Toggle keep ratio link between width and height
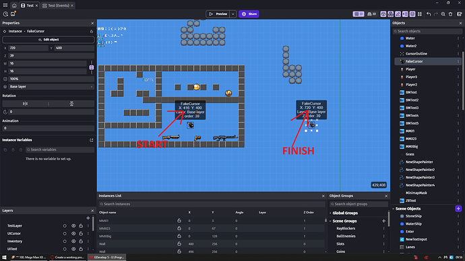This screenshot has height=261, width=465. [x=92, y=67]
